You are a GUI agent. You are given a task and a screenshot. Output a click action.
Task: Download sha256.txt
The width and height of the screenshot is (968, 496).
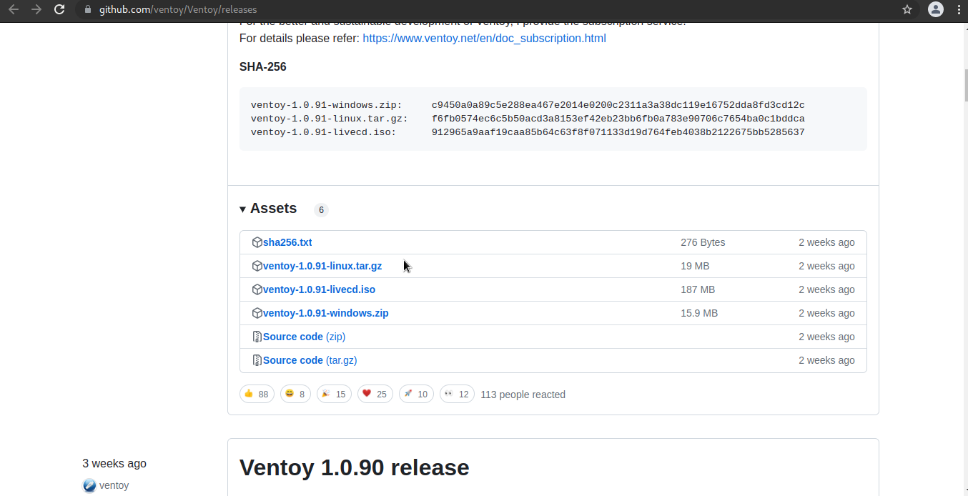tap(287, 242)
